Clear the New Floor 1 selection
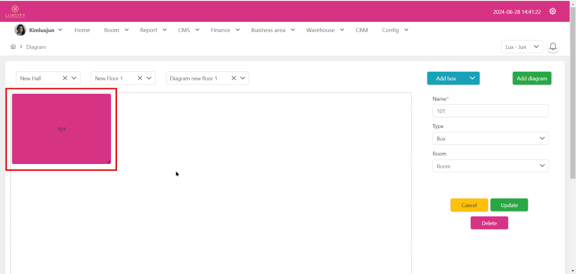Screen dimensions: 576x274 tap(139, 79)
